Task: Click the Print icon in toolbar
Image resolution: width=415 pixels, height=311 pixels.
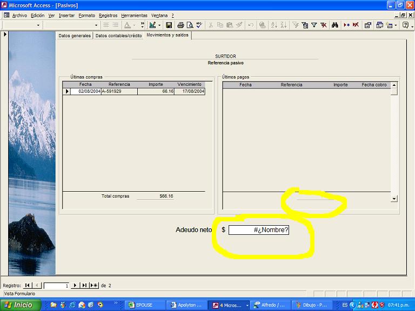Action: 180,25
